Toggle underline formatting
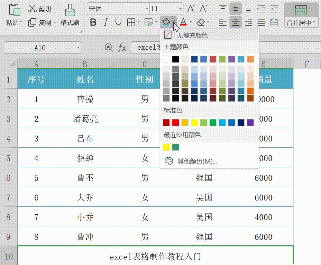This screenshot has height=265, width=321. coord(118,22)
